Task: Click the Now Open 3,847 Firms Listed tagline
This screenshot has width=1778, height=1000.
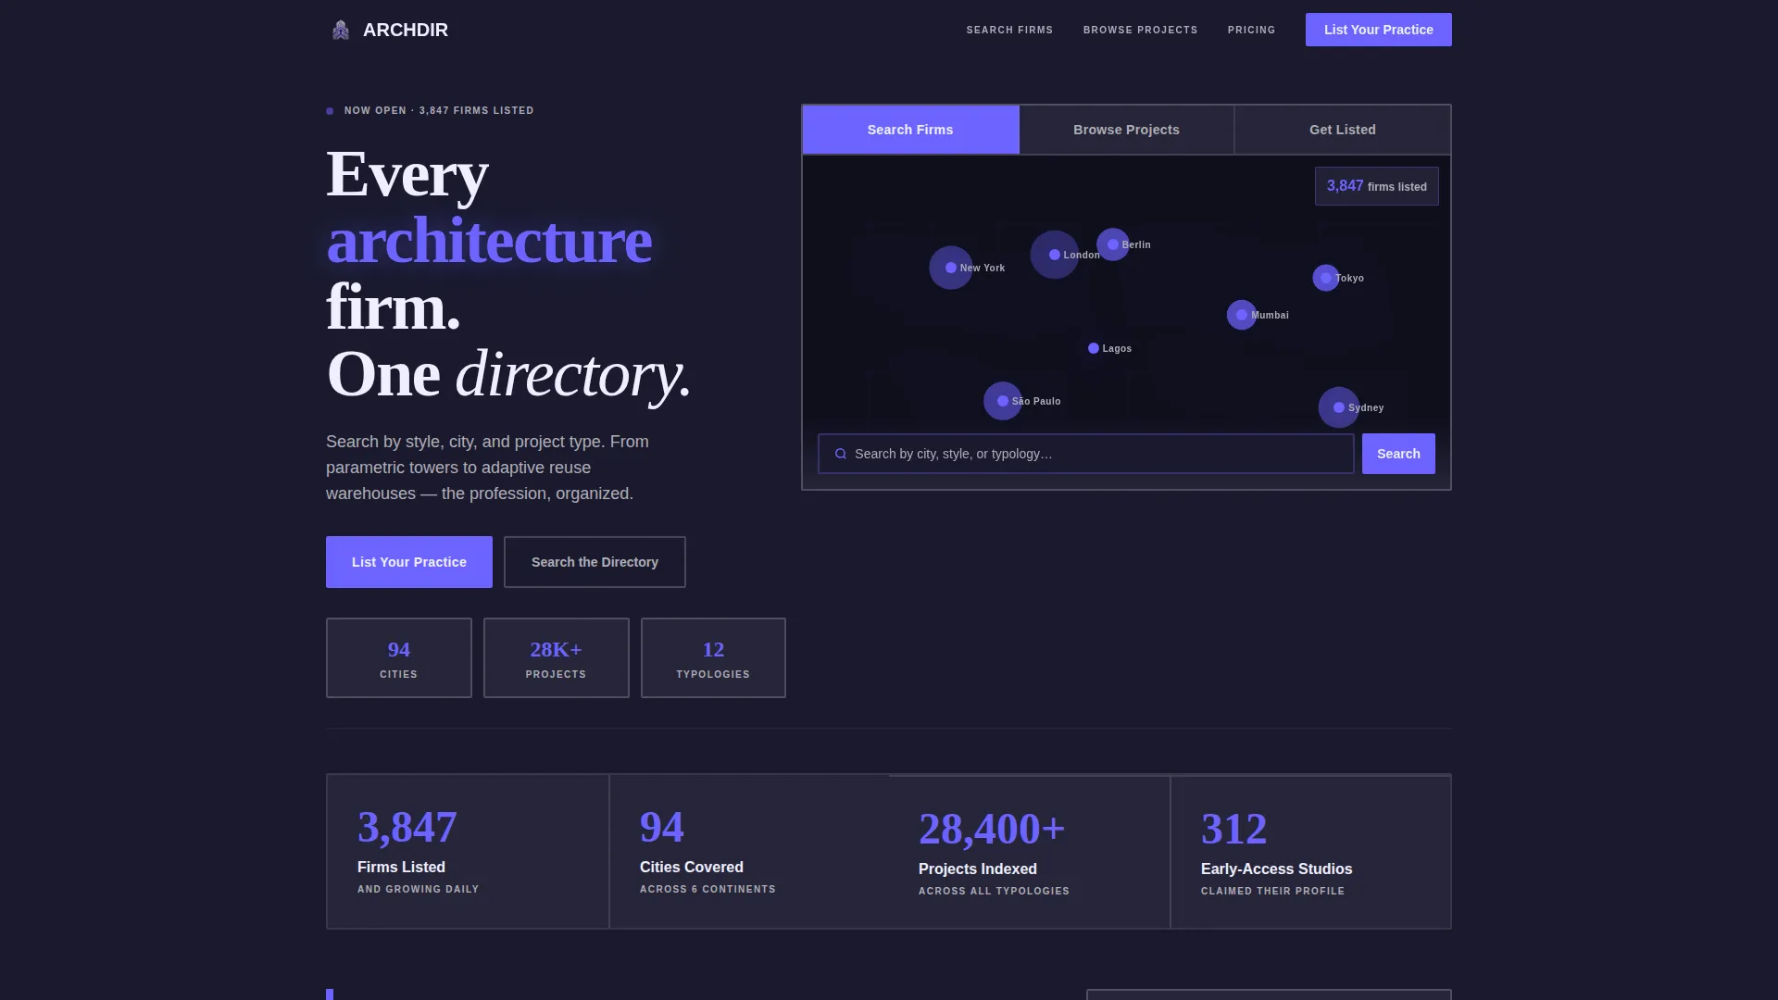Action: point(430,110)
